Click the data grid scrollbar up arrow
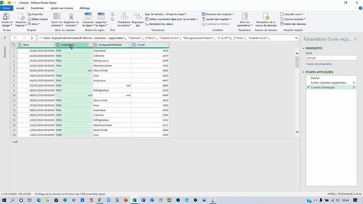The image size is (363, 204). click(297, 53)
